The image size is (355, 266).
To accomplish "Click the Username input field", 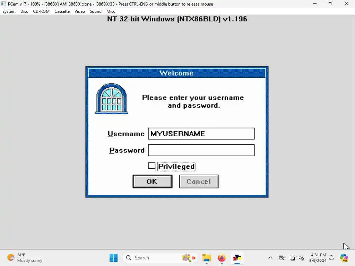I will (201, 134).
